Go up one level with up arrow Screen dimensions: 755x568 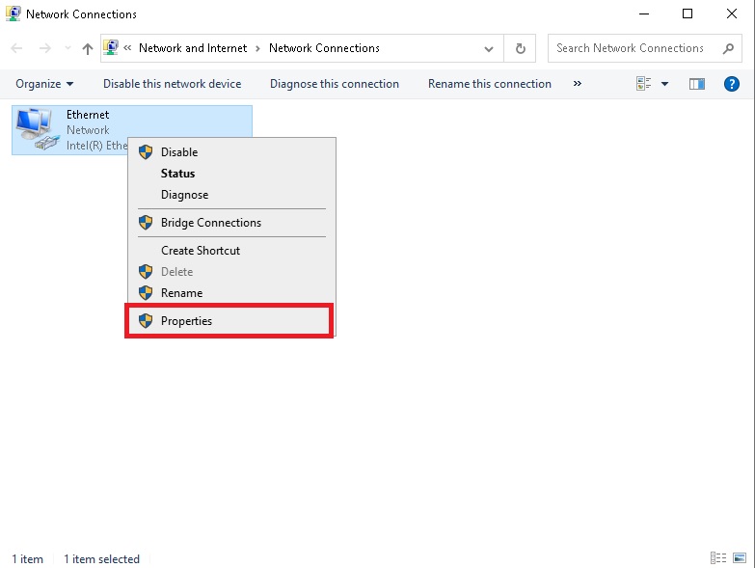click(x=88, y=48)
